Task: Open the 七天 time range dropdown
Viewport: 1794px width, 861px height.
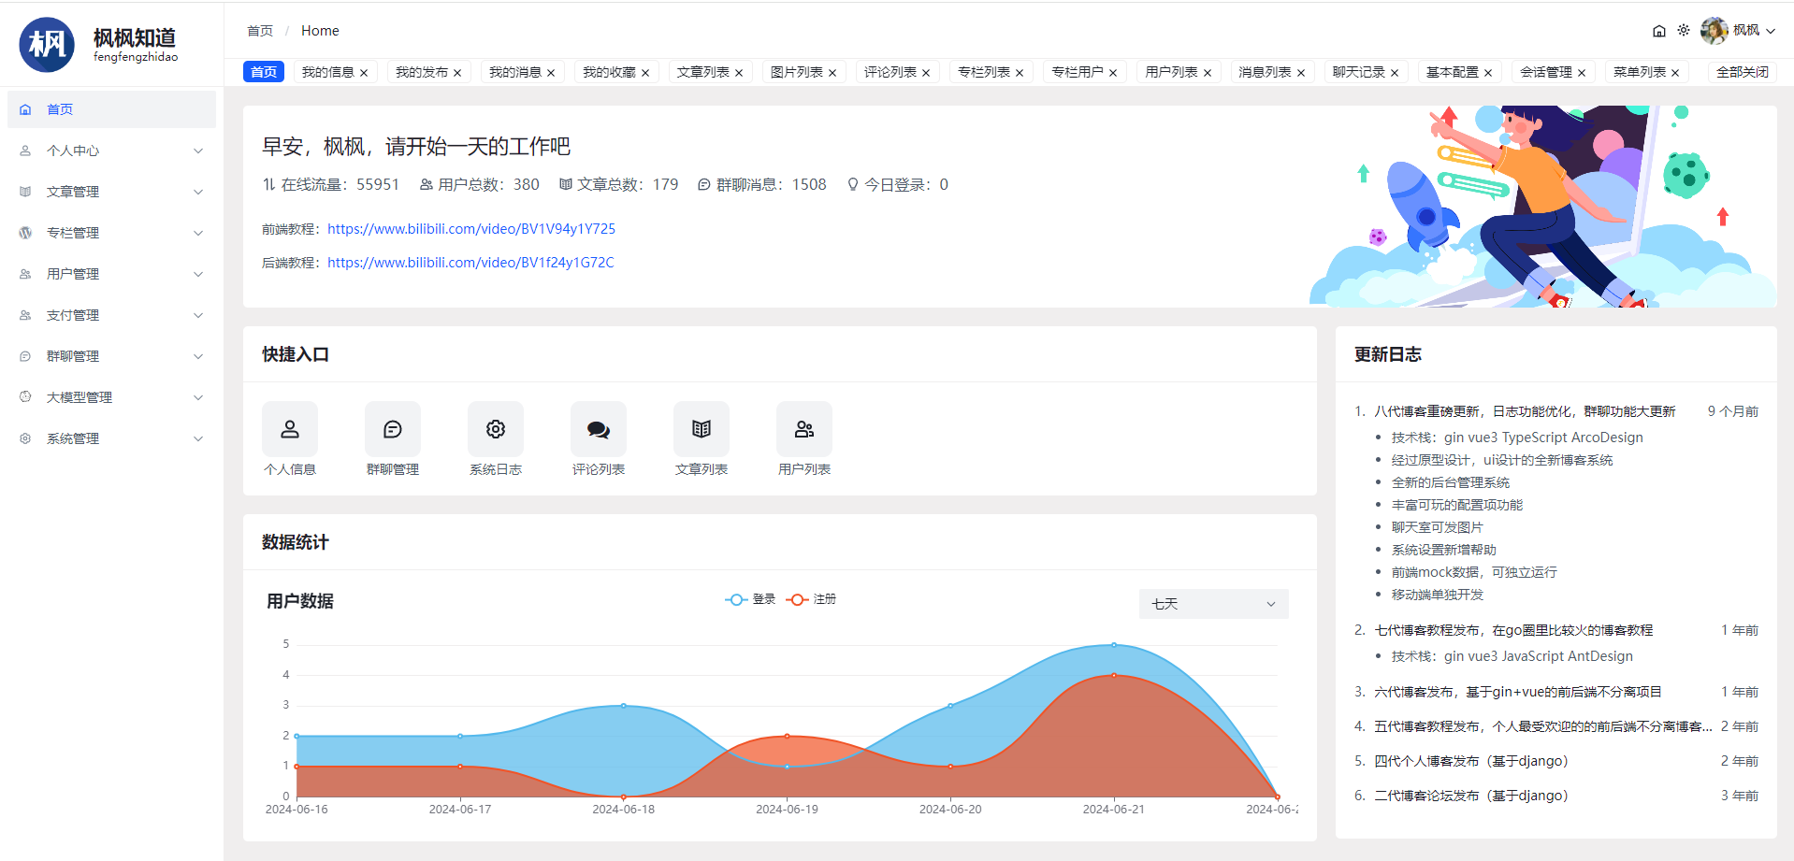Action: 1213,604
